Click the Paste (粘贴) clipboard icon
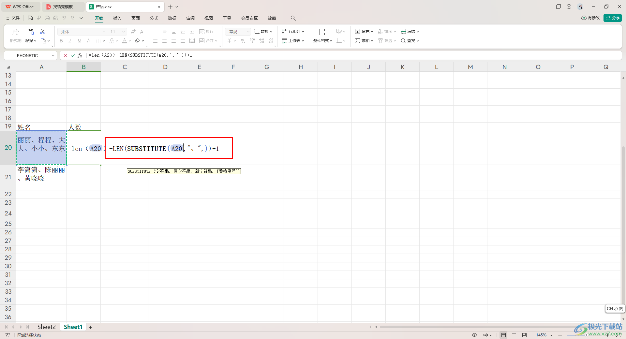This screenshot has height=339, width=626. pyautogui.click(x=31, y=32)
